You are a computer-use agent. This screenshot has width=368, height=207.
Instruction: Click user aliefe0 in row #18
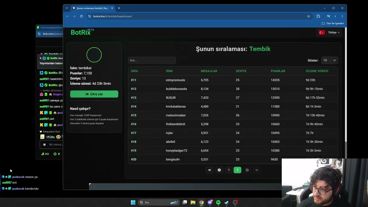(170, 142)
